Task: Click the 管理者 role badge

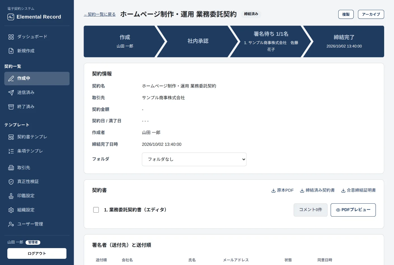Action: click(33, 242)
